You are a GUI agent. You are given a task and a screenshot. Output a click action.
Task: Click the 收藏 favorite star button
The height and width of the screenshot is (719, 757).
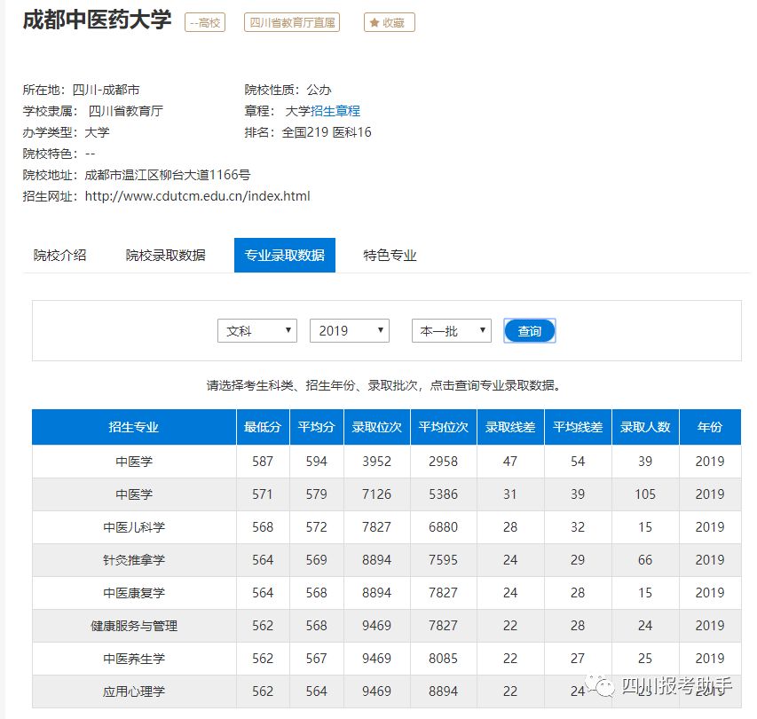tap(389, 22)
